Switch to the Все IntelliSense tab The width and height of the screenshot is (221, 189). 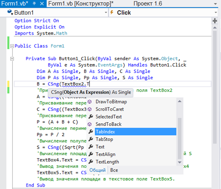[x=114, y=170]
